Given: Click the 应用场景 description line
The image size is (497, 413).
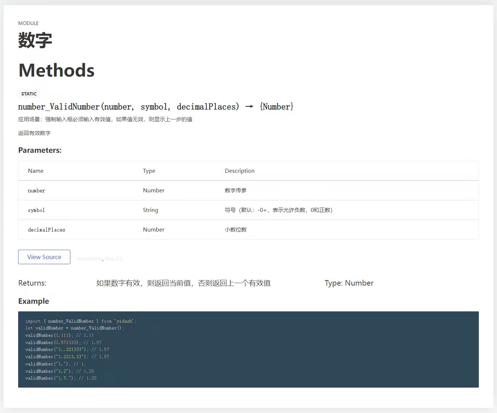Looking at the screenshot, I should (x=105, y=119).
